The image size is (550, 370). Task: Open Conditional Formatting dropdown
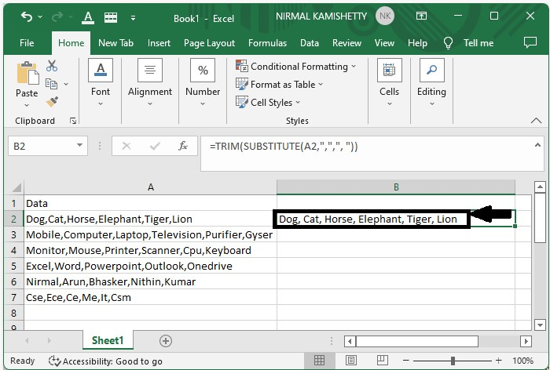tap(296, 66)
